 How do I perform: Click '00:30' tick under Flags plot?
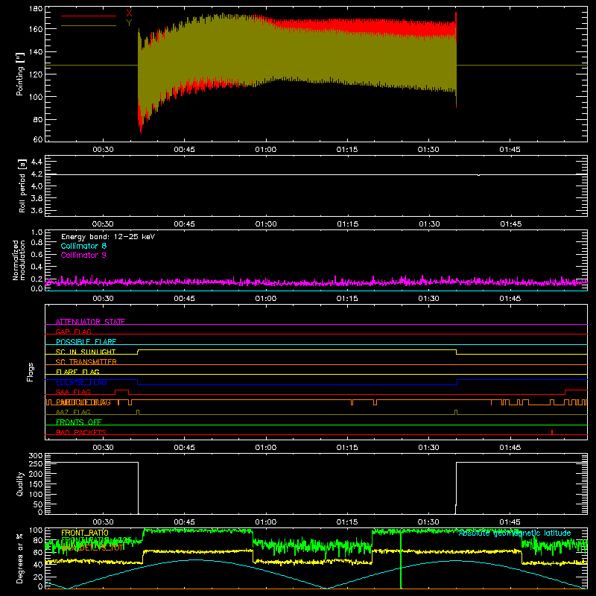point(103,448)
